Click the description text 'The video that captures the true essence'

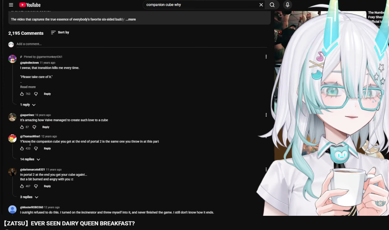click(68, 19)
